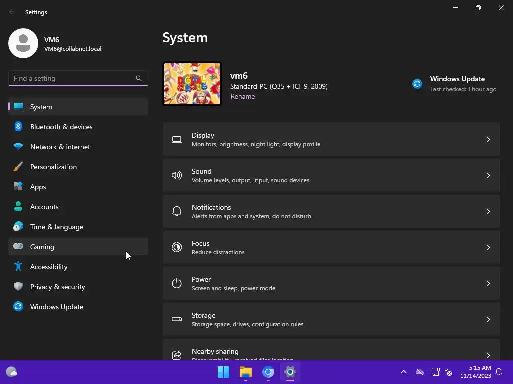Viewport: 513px width, 384px height.
Task: Open the weather widget in taskbar
Action: [x=12, y=372]
